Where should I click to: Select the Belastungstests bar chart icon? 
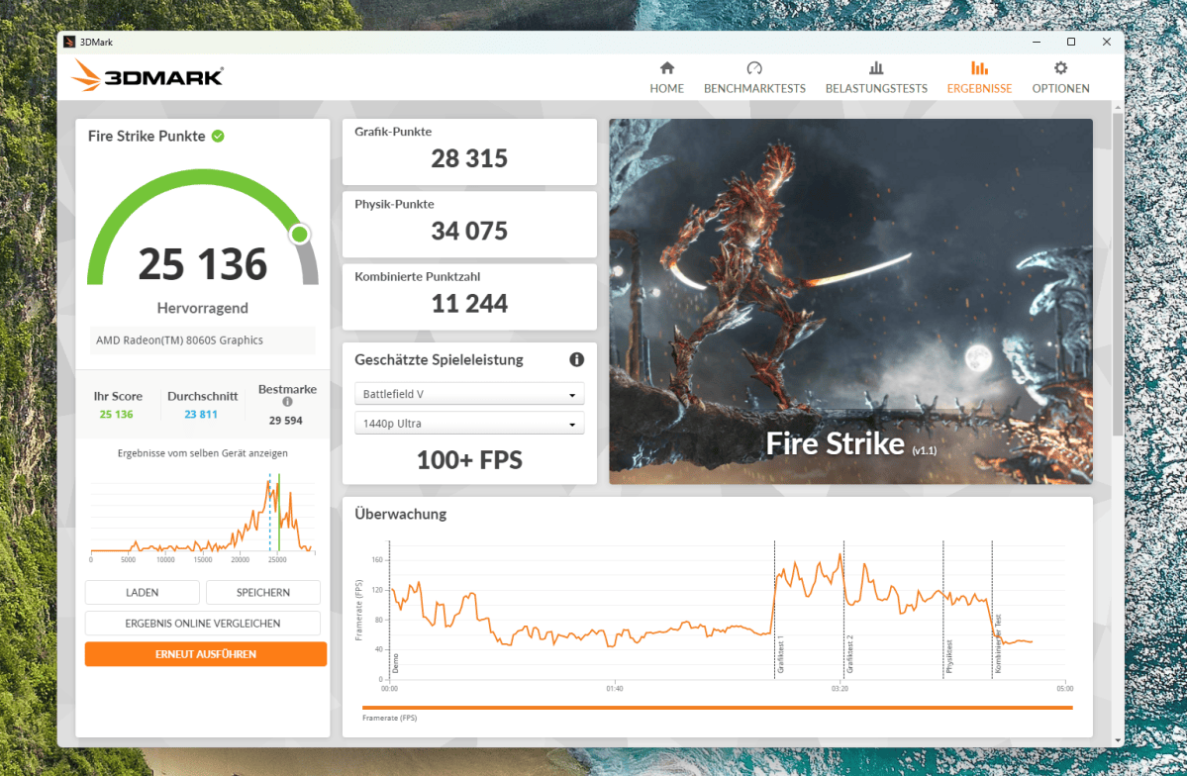coord(876,68)
